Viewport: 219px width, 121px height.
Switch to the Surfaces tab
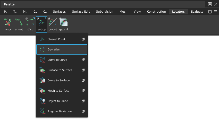pos(59,12)
